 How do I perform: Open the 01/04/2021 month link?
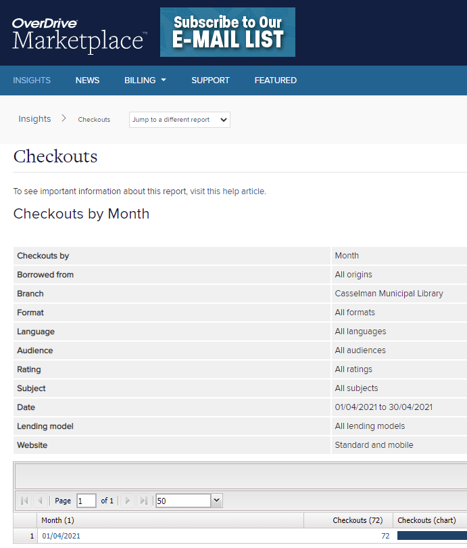coord(62,536)
